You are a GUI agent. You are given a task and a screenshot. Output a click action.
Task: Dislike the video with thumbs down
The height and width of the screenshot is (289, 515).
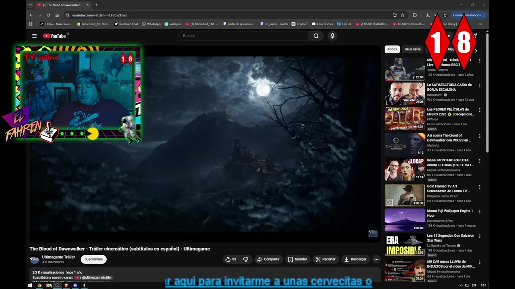click(x=245, y=259)
